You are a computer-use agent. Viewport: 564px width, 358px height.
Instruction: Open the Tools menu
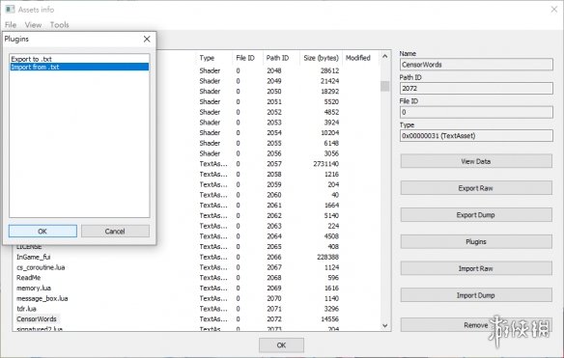[x=59, y=25]
